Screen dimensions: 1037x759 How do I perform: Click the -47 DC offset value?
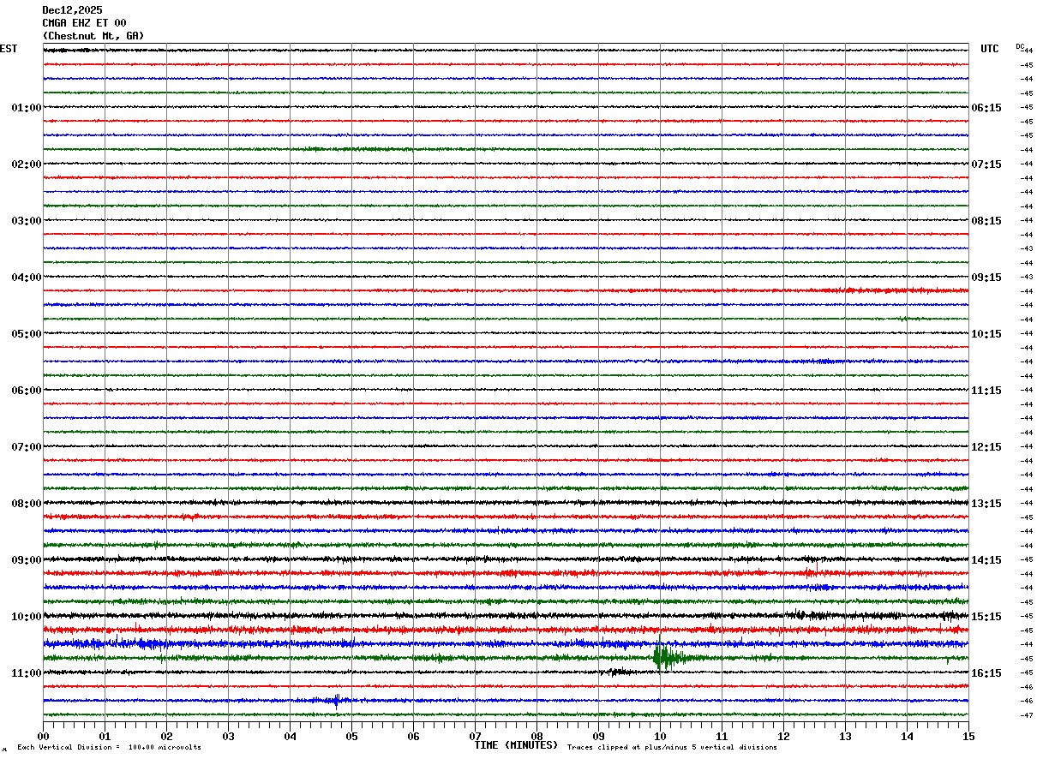(x=1026, y=715)
